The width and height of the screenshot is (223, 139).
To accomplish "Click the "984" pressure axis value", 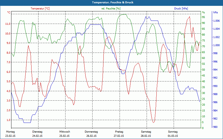I will point(215,110).
